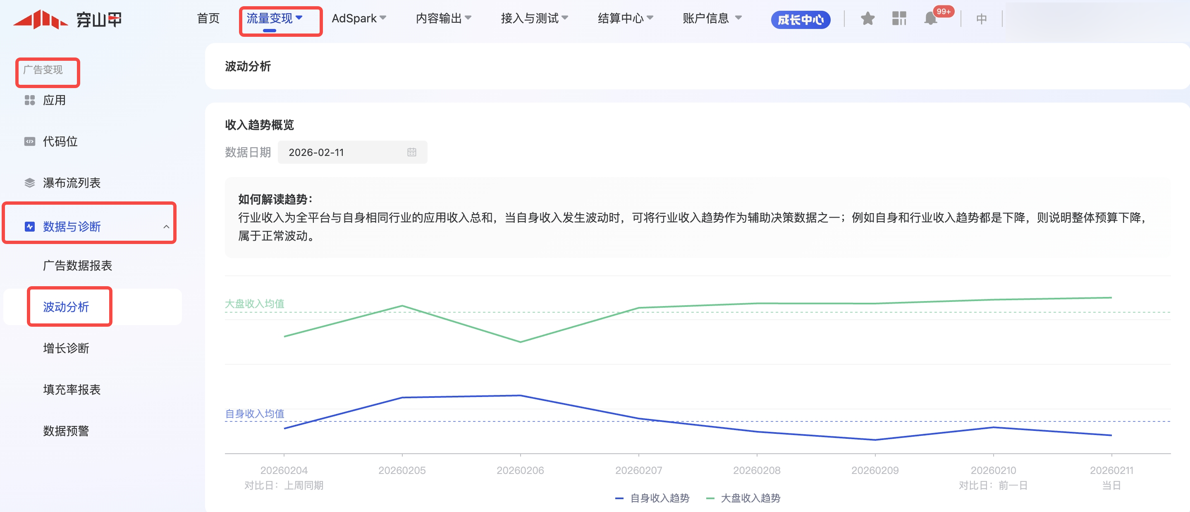This screenshot has height=512, width=1190.
Task: Switch language with 中 button
Action: (x=981, y=19)
